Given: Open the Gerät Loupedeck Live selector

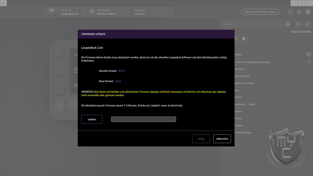Looking at the screenshot, I should tap(67, 12).
